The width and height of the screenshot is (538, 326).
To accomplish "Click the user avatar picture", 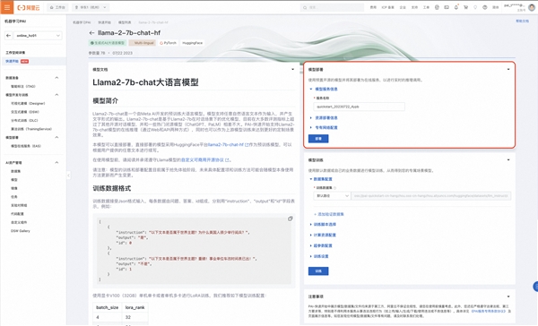I will coord(532,7).
